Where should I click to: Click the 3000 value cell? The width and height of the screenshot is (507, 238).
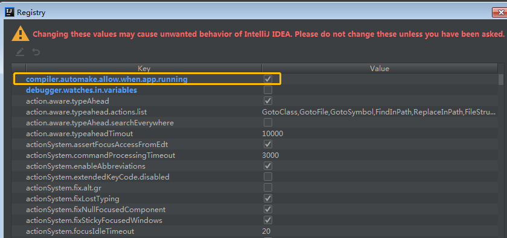(270, 155)
